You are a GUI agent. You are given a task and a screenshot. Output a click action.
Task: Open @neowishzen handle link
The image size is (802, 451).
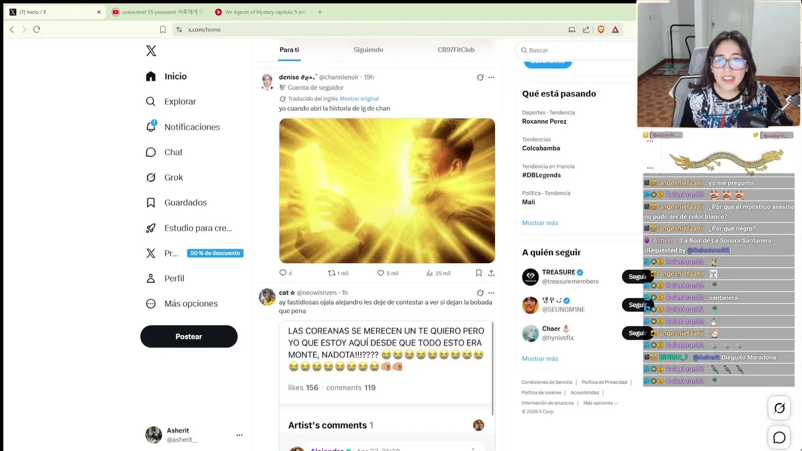tap(316, 293)
